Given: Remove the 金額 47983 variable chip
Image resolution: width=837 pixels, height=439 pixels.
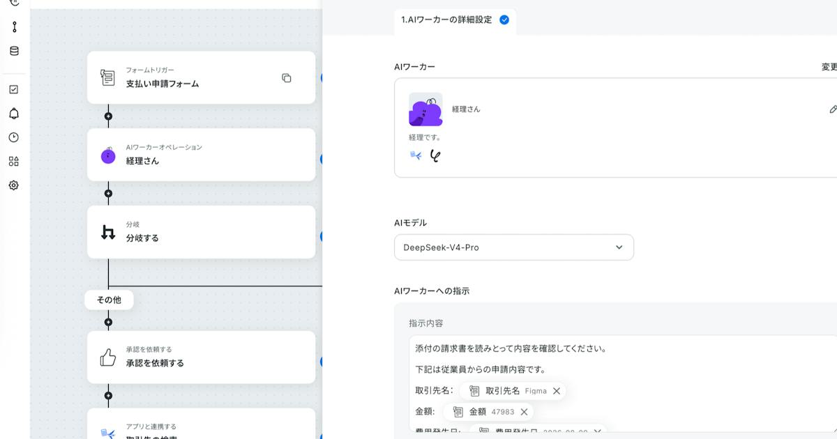Looking at the screenshot, I should (524, 412).
